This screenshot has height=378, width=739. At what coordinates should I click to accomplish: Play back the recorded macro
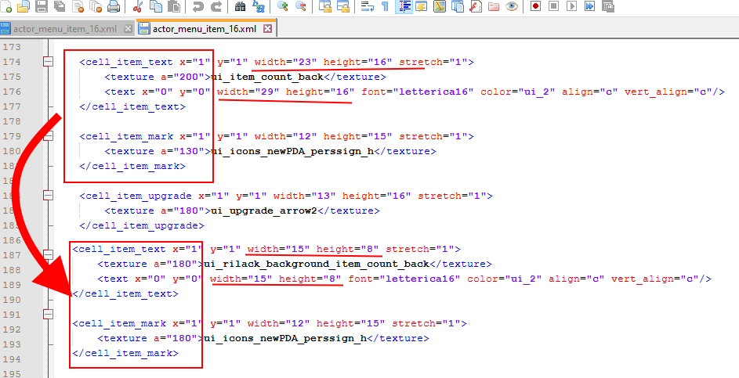pos(572,6)
